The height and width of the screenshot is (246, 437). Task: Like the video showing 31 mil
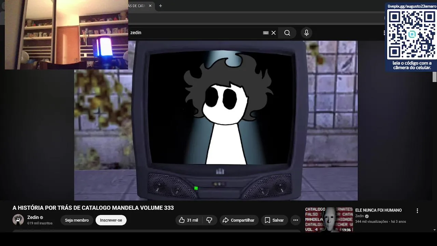[189, 220]
